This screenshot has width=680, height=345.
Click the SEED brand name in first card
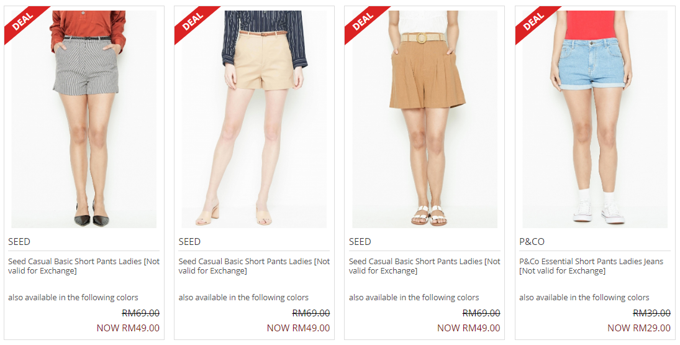[19, 242]
